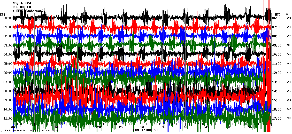The height and width of the screenshot is (134, 292).
Task: Click the 'TIME (MINUTES)' axis title
Action: point(145,130)
